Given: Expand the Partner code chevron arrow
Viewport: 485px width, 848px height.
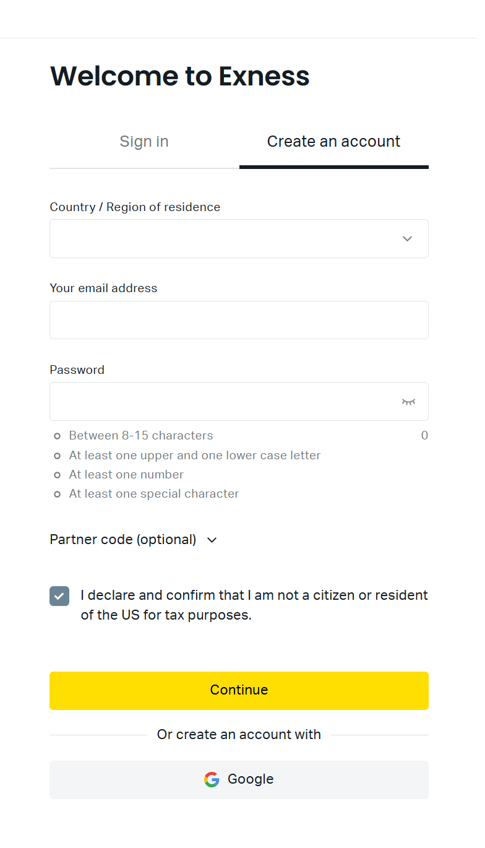Looking at the screenshot, I should tap(212, 540).
